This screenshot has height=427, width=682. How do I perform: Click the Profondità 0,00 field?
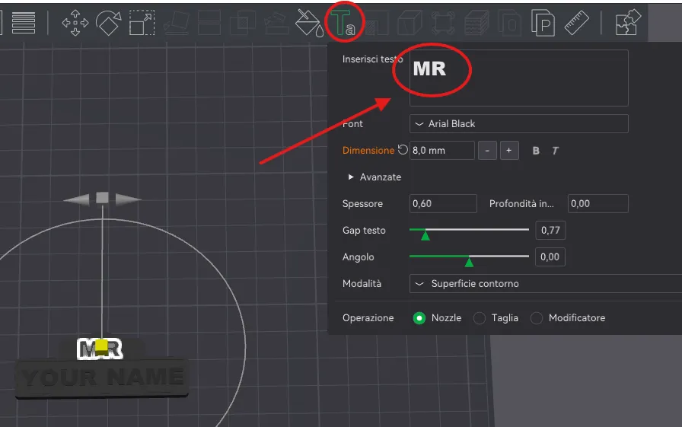coord(598,203)
